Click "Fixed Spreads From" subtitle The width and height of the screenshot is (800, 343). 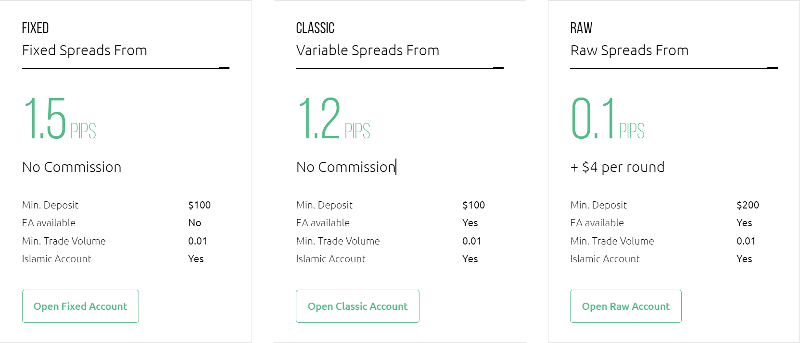pos(85,50)
